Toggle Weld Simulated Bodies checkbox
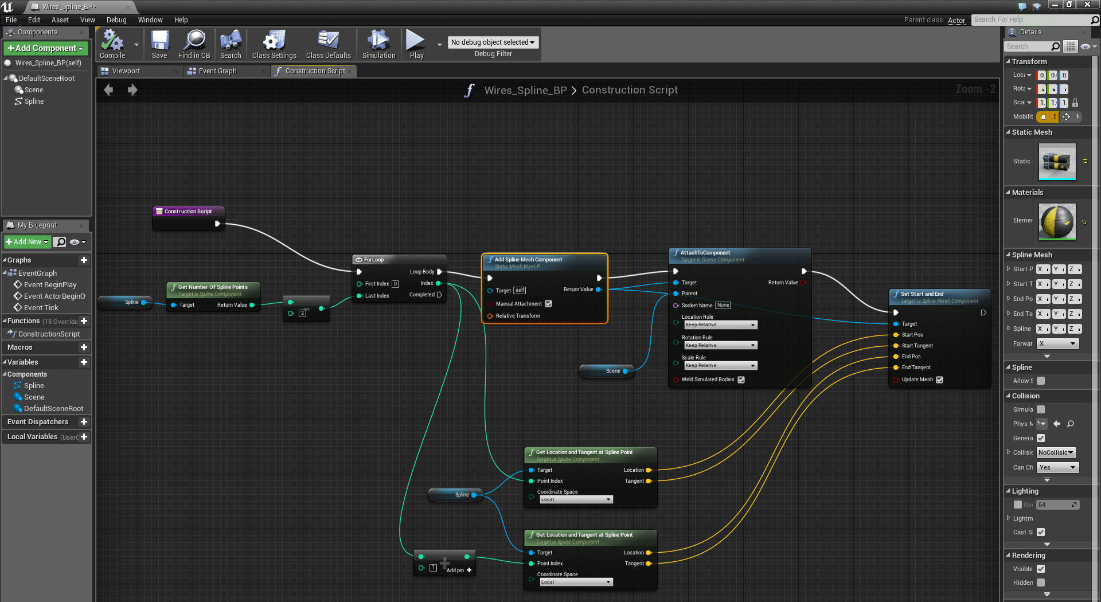 pyautogui.click(x=741, y=380)
